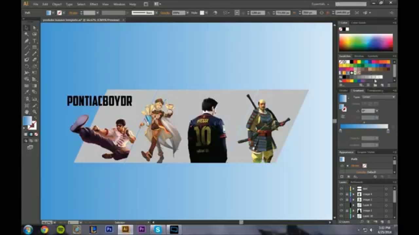
Task: Select the Direct Selection tool
Action: click(x=34, y=28)
